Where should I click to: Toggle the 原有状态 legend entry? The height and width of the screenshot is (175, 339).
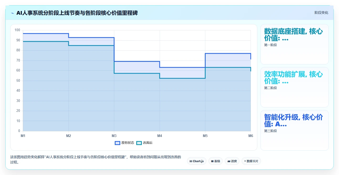[x=124, y=143]
